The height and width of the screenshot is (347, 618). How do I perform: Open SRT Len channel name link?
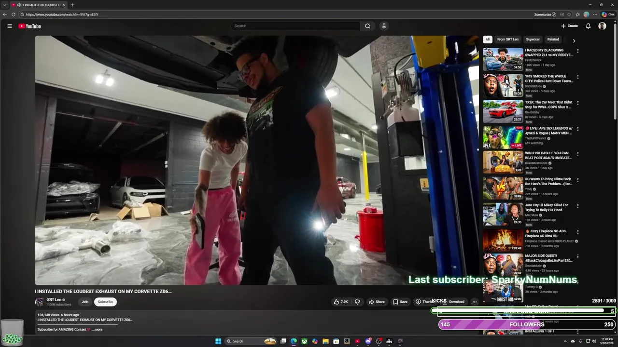pos(54,300)
